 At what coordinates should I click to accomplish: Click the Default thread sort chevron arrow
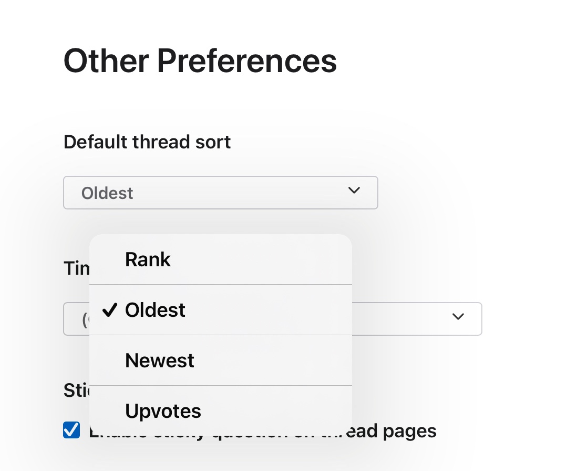click(354, 191)
